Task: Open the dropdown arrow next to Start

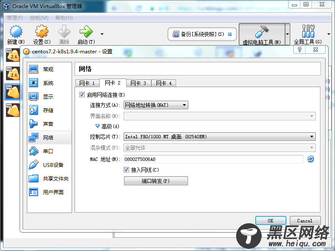Action: tap(102, 34)
